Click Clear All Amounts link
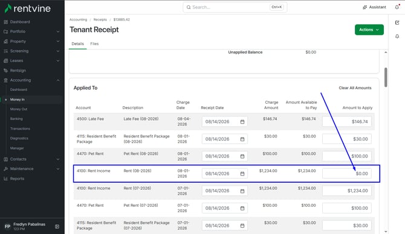 [x=355, y=88]
